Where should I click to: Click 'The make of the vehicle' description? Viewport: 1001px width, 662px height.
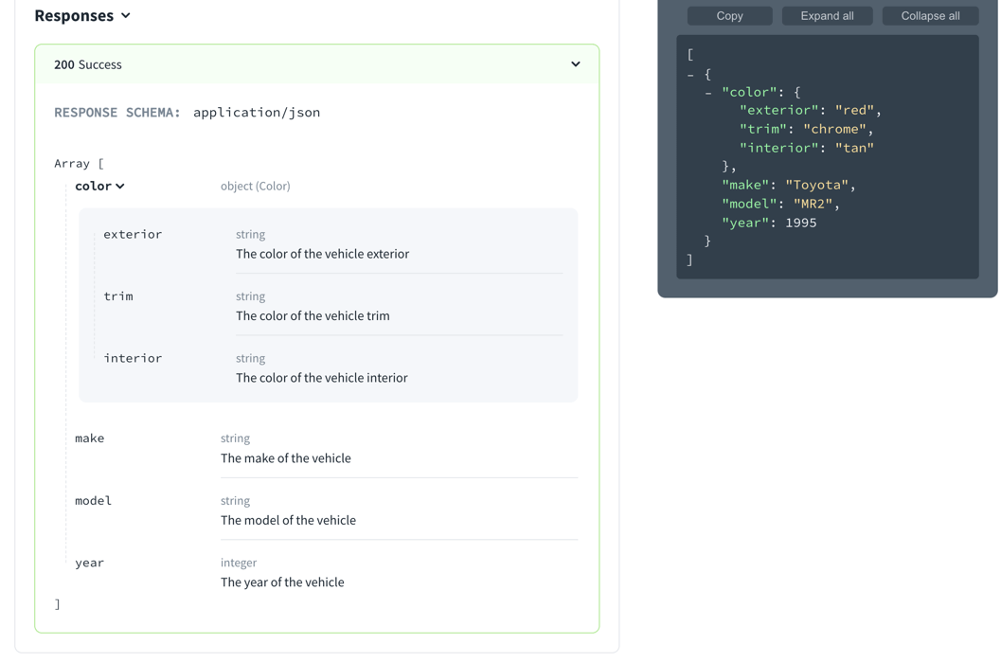pos(285,458)
